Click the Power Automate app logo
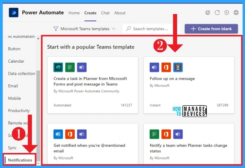 pyautogui.click(x=14, y=13)
